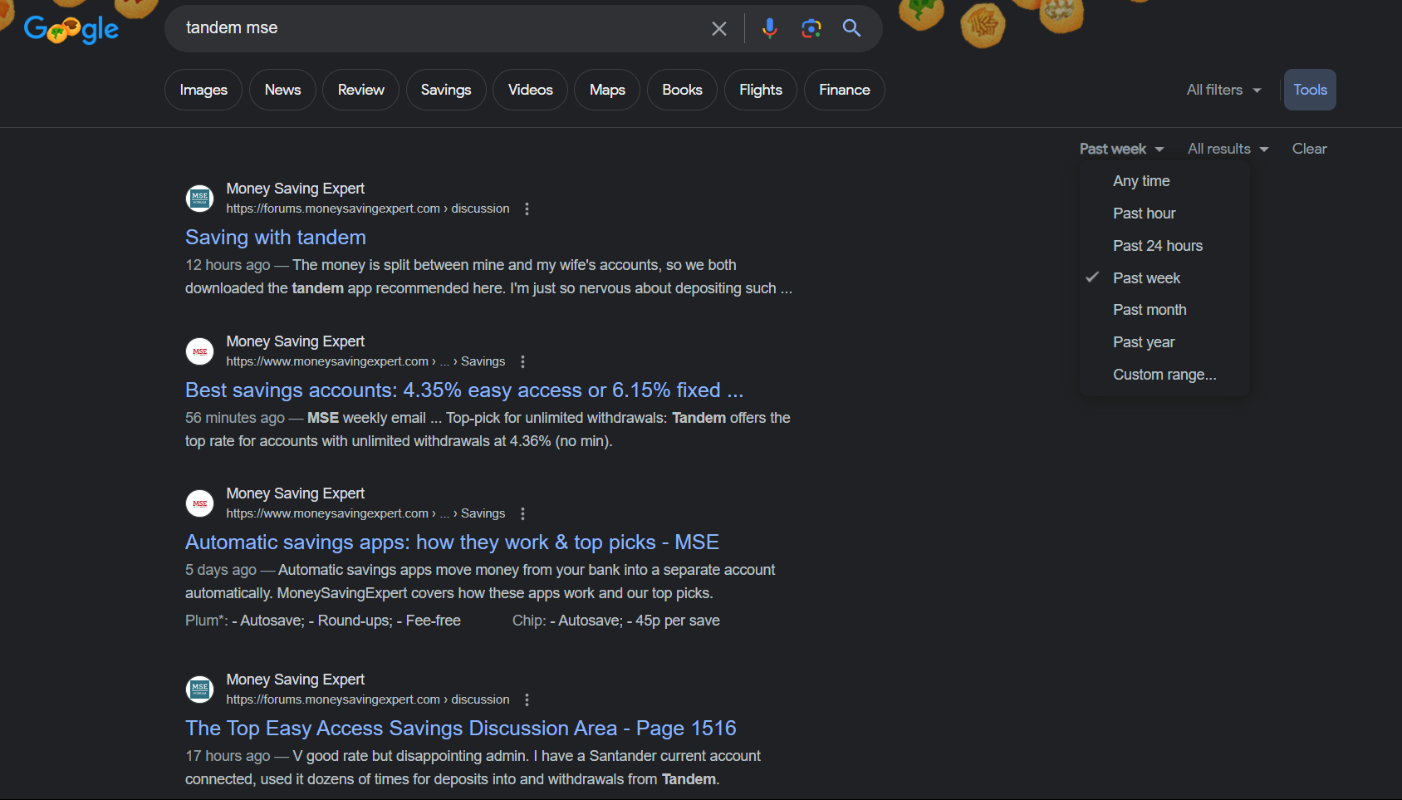
Task: Toggle the Tools button
Action: point(1310,90)
